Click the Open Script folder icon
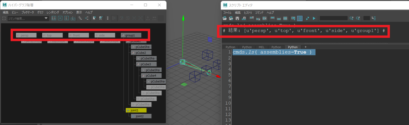409x125 pixels. (225, 18)
